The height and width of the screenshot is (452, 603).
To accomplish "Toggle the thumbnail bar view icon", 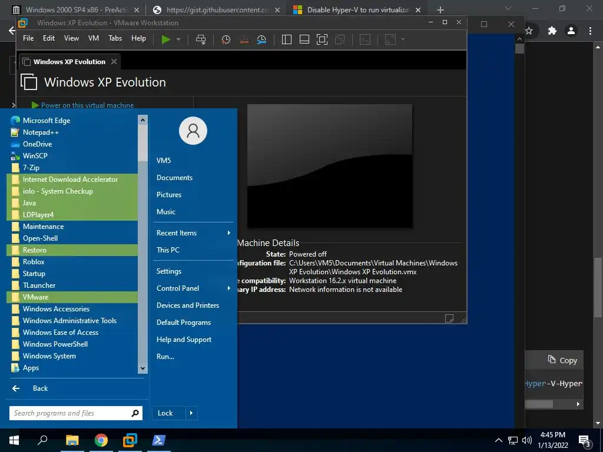I will 304,39.
